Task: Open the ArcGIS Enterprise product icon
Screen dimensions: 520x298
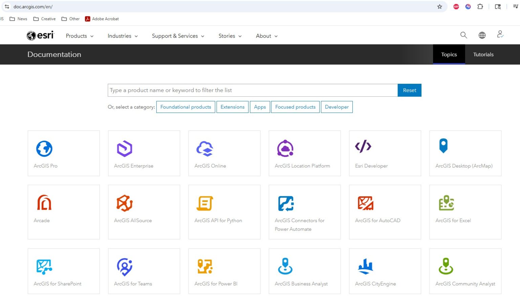Action: (125, 148)
